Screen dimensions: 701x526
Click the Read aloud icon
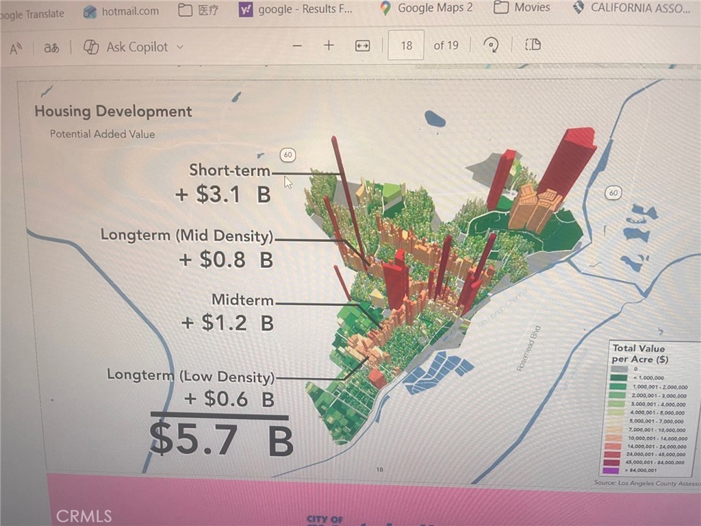click(x=16, y=48)
